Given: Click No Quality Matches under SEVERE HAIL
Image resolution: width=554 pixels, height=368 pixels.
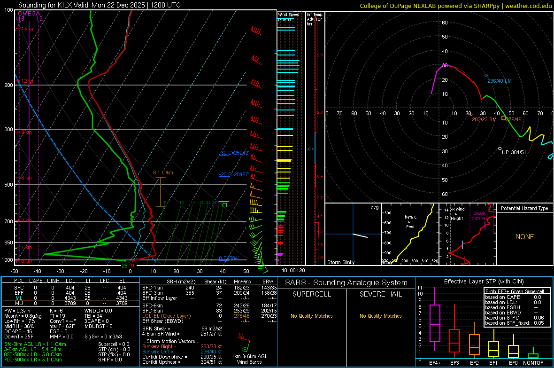Looking at the screenshot, I should [x=380, y=316].
